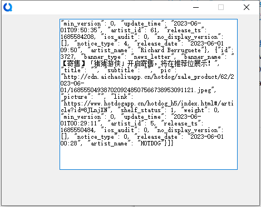Place cursor on artist name Richard Berruguete
This screenshot has height=207, width=261.
(x=171, y=50)
